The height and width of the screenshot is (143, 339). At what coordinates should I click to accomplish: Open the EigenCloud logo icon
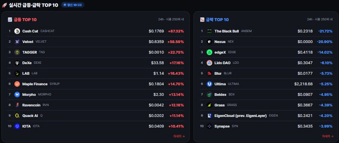tap(209, 116)
